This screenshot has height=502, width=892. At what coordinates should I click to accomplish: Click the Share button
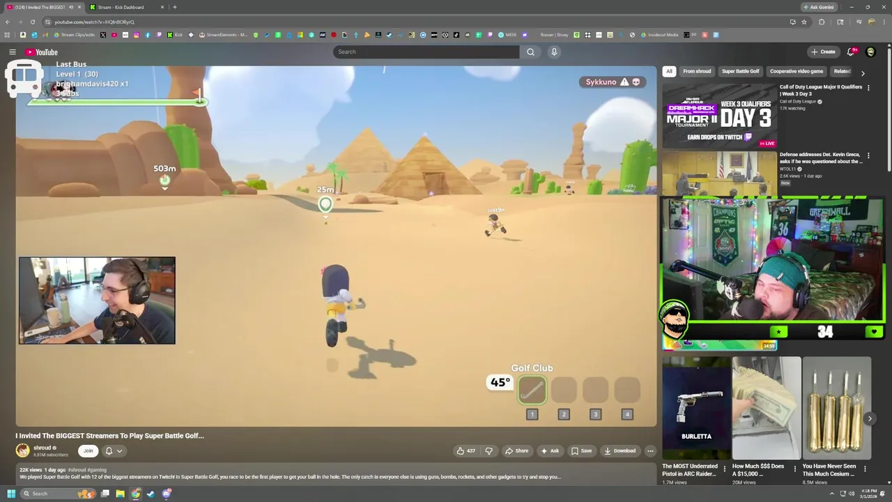(516, 451)
